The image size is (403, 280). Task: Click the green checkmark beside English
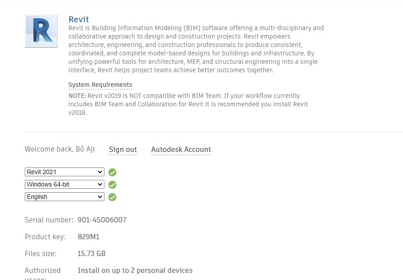112,197
